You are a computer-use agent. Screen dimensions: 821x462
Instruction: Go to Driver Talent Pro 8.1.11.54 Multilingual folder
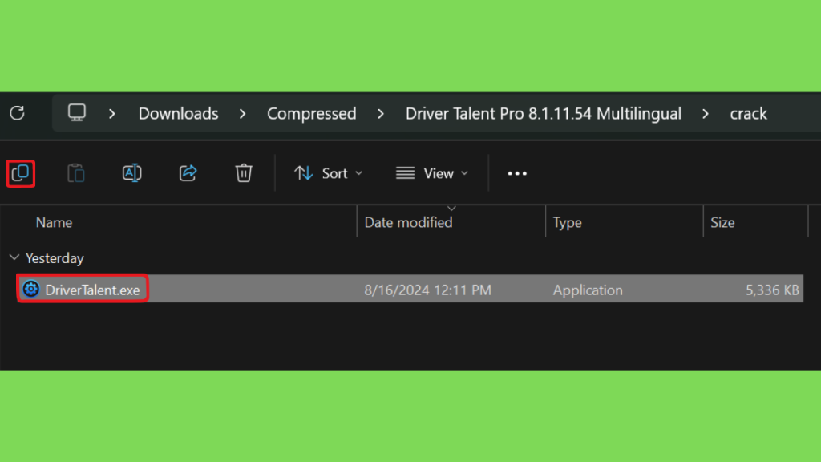click(544, 114)
